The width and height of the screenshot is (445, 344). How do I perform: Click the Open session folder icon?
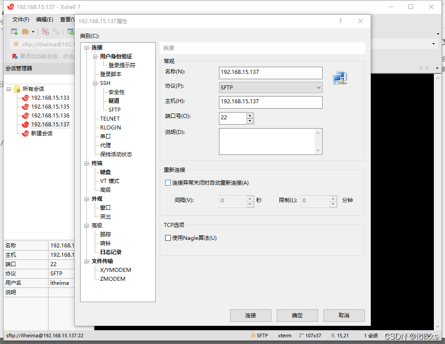click(25, 32)
